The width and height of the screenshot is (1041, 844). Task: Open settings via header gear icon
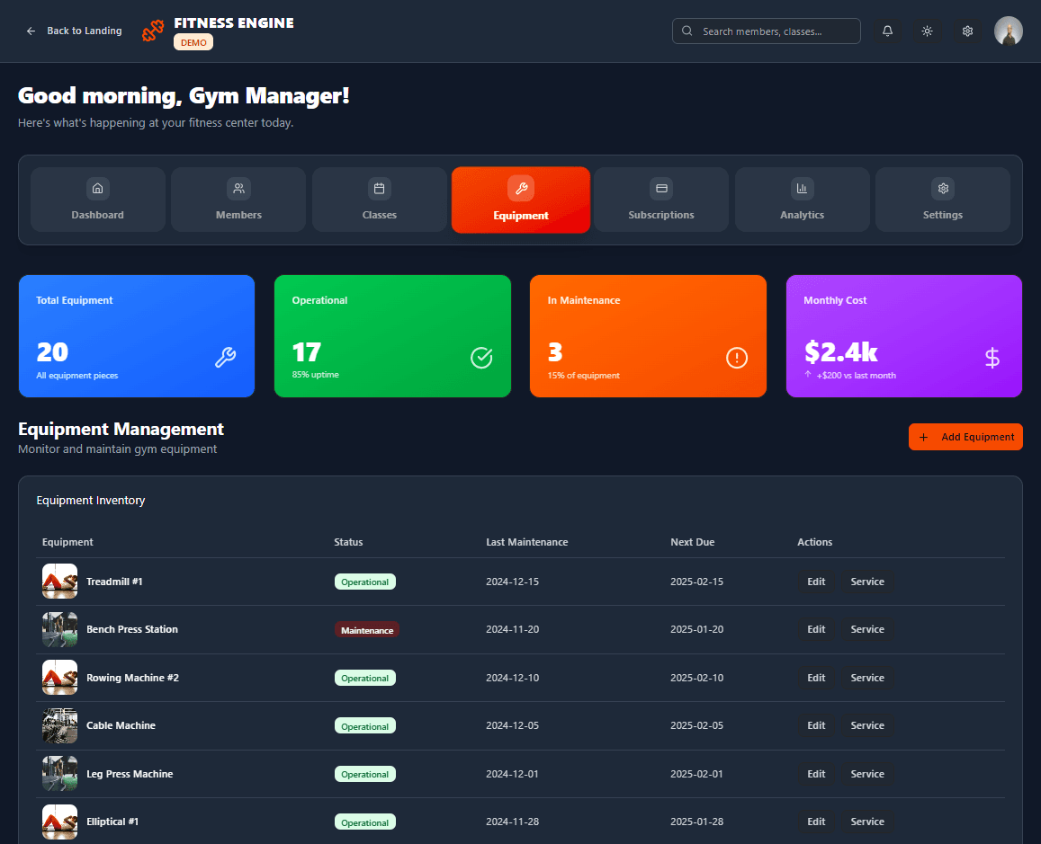click(x=967, y=31)
